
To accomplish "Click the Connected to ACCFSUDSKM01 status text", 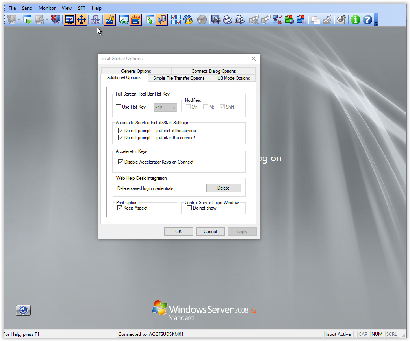I will 150,334.
